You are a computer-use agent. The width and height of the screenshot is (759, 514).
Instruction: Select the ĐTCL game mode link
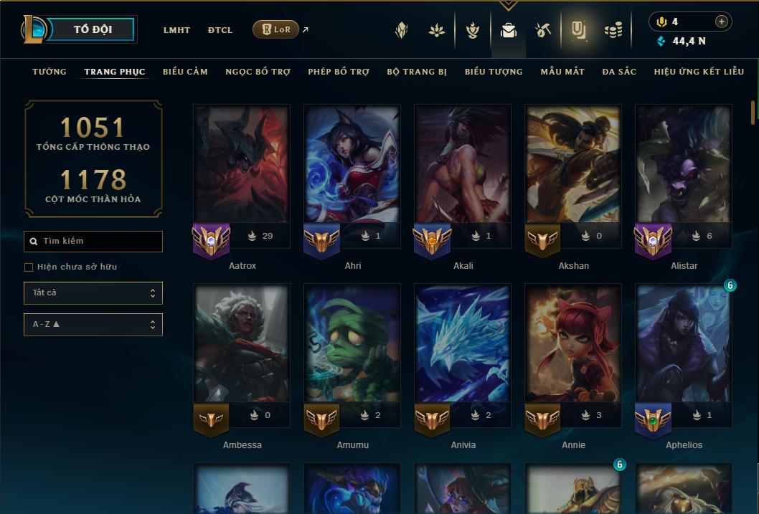pyautogui.click(x=220, y=30)
